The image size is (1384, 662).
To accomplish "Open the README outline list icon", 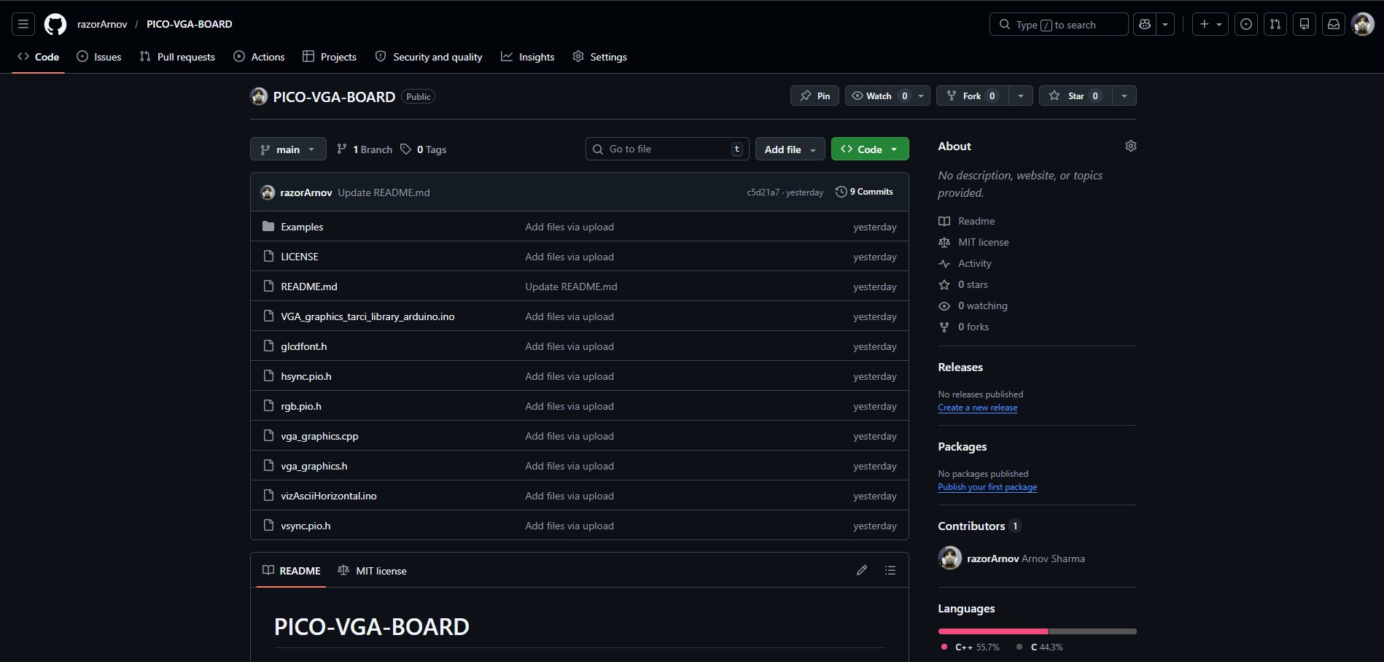I will click(890, 570).
